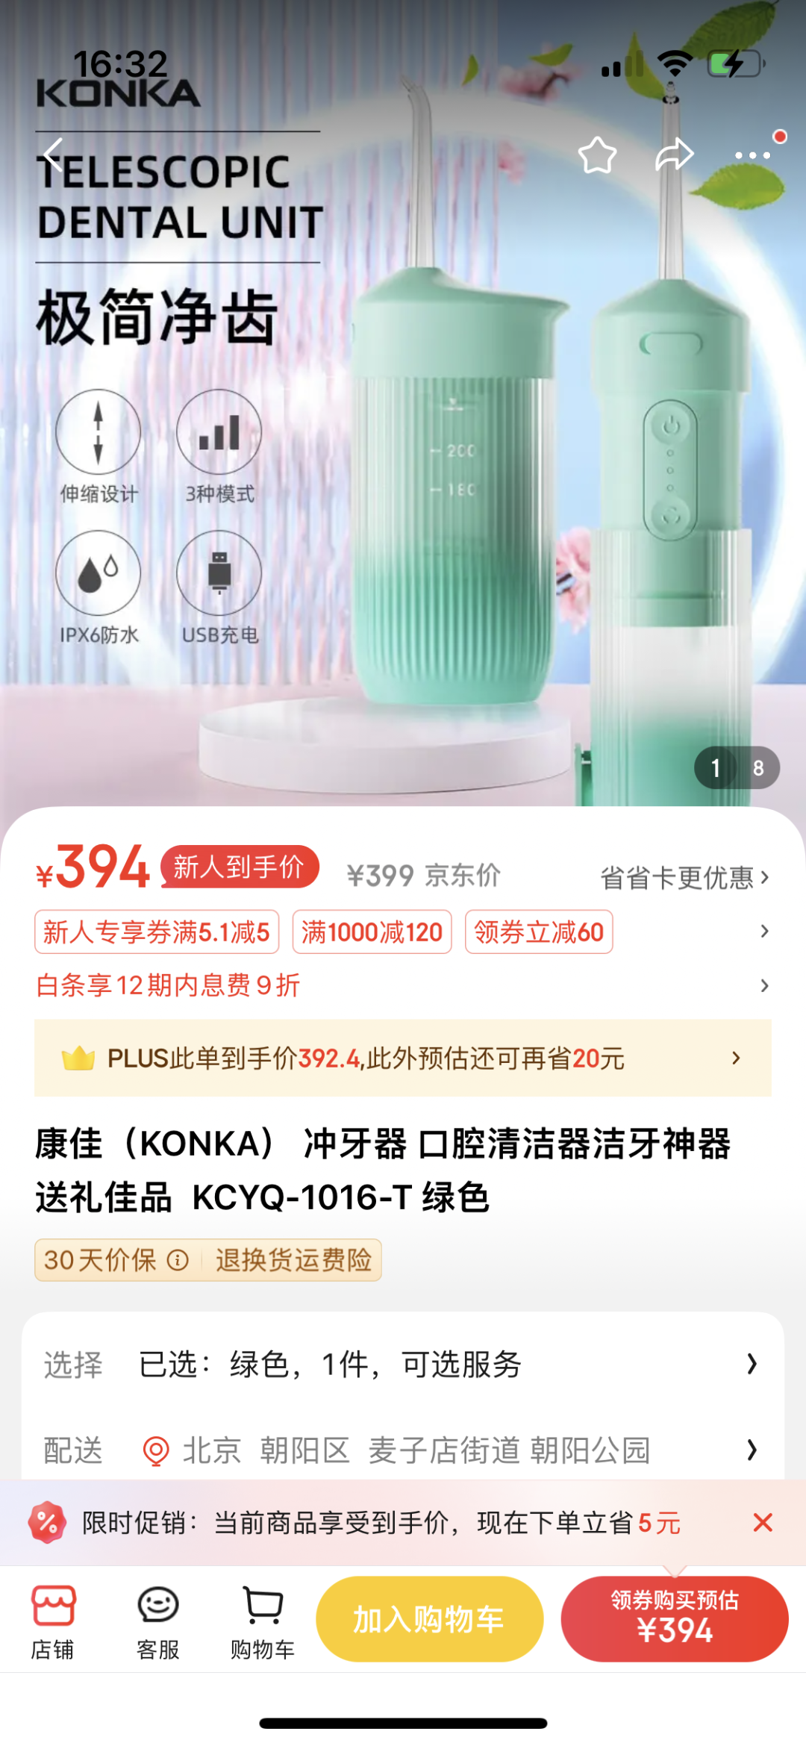The height and width of the screenshot is (1746, 806).
Task: Tap the back arrow icon
Action: coord(53,155)
